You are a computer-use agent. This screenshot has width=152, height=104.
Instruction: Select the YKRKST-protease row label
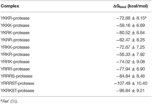click(17, 91)
